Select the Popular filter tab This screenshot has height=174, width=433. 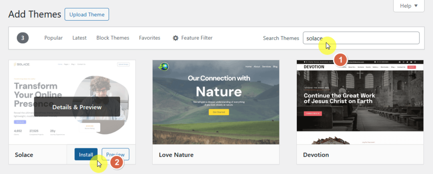pyautogui.click(x=54, y=38)
